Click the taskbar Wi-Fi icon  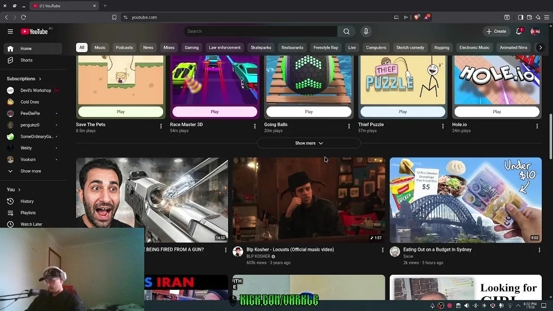pyautogui.click(x=510, y=306)
